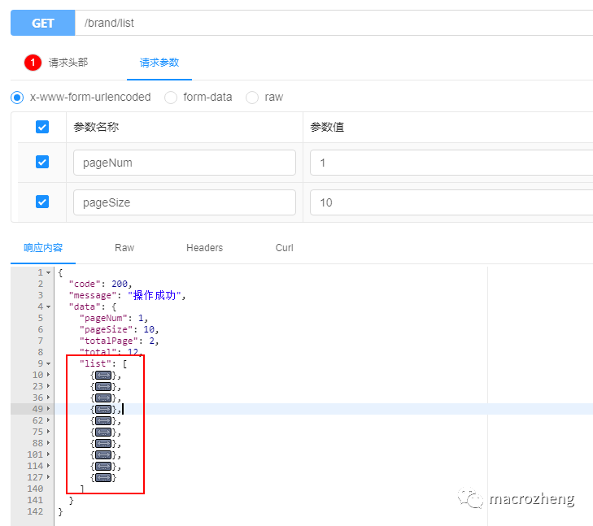593x526 pixels.
Task: Collapse the "data" object at line 4
Action: 49,306
